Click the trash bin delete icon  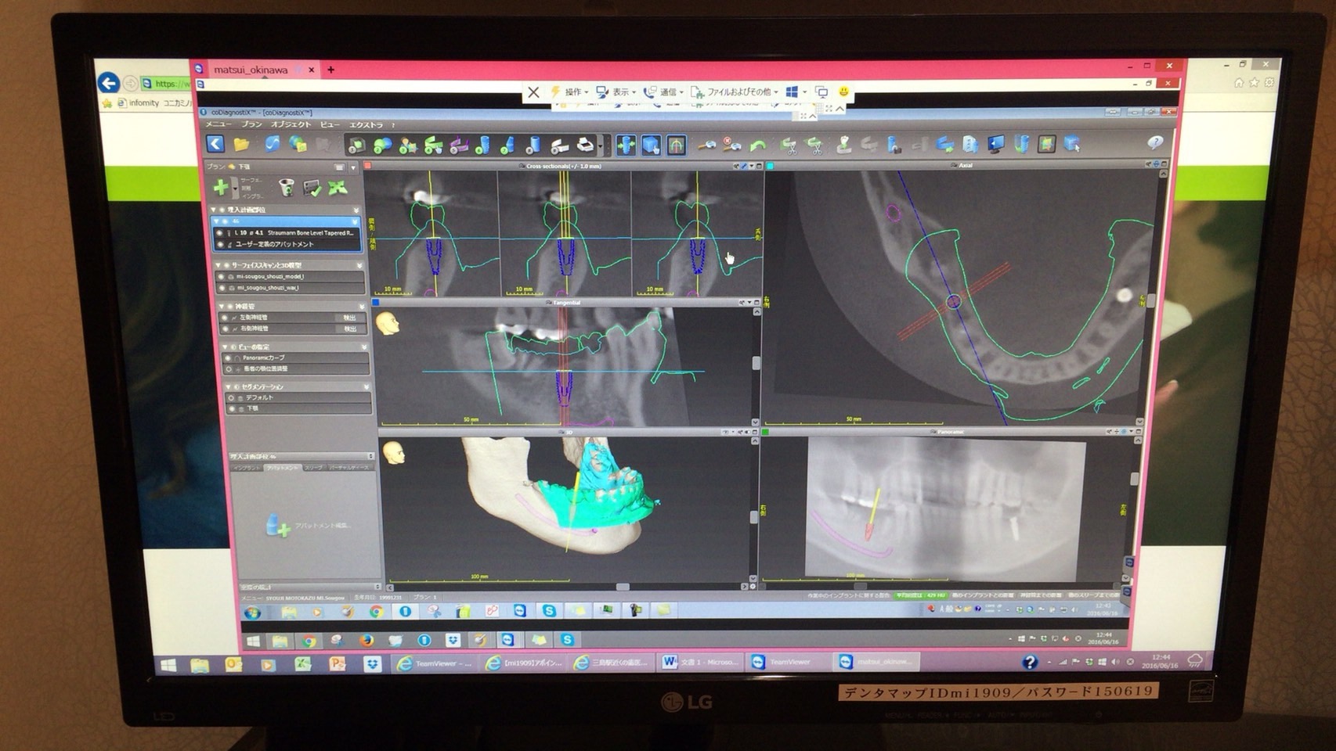(x=287, y=187)
